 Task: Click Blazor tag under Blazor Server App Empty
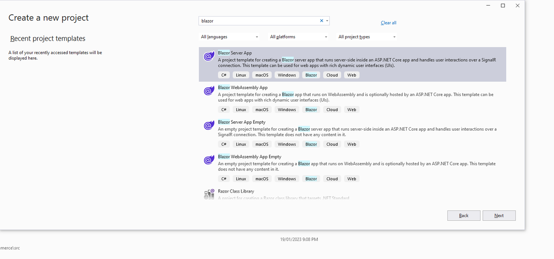[311, 144]
